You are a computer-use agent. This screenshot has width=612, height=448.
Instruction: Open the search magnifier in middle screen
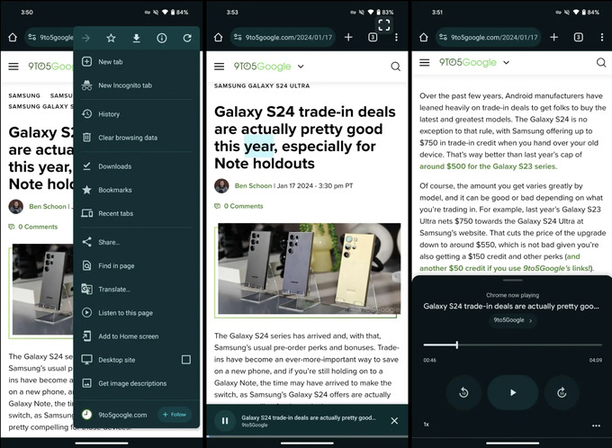pyautogui.click(x=396, y=67)
